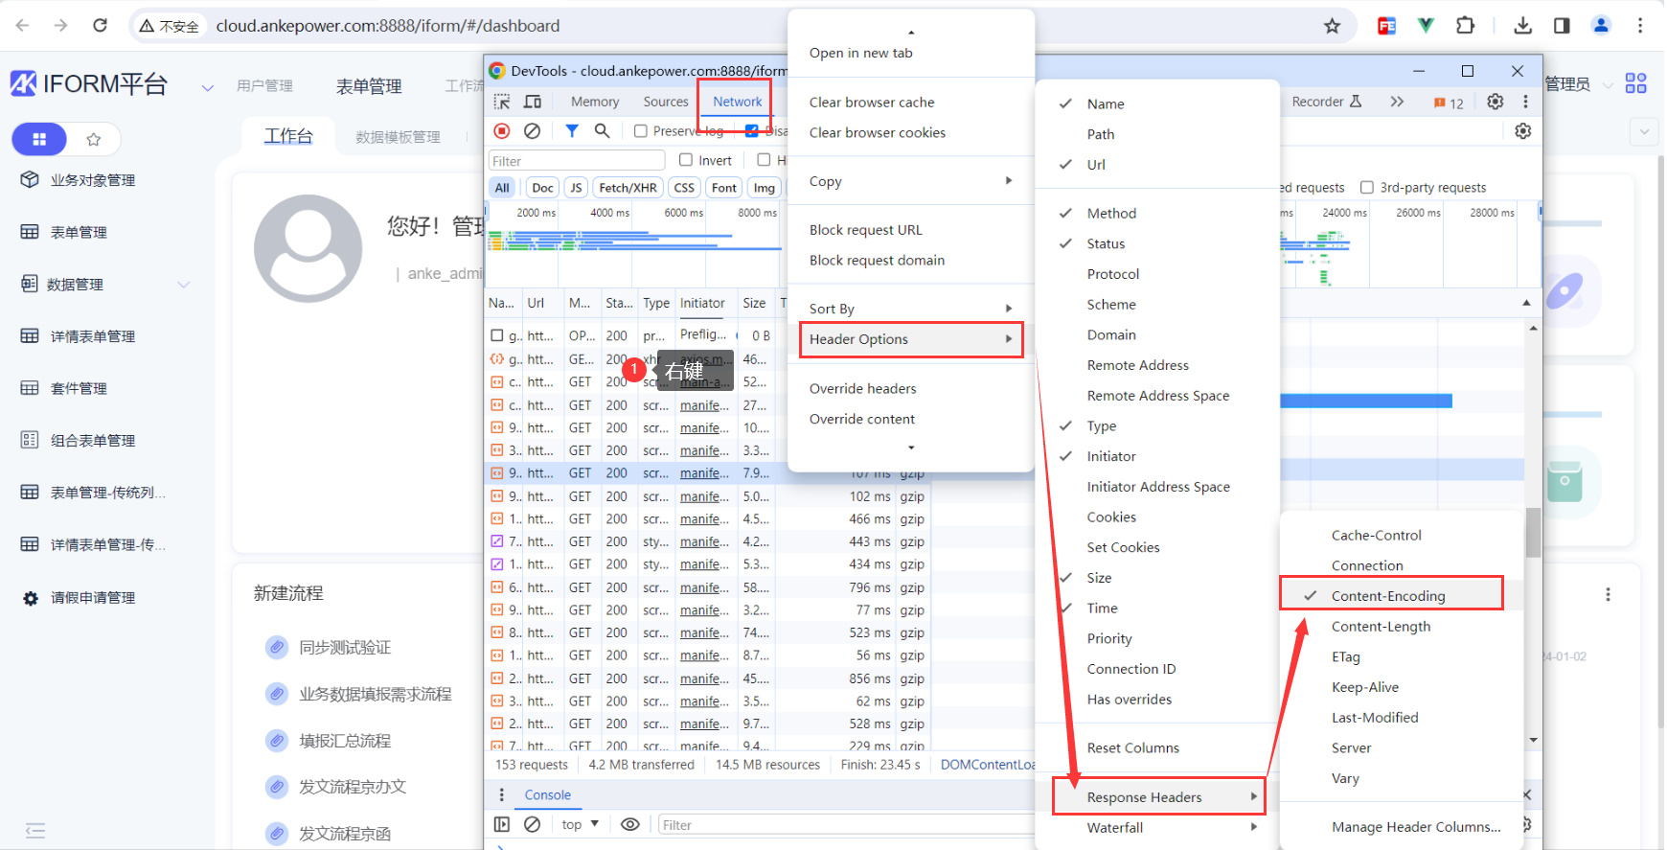Image resolution: width=1667 pixels, height=850 pixels.
Task: Click the clear network log icon
Action: pos(533,131)
